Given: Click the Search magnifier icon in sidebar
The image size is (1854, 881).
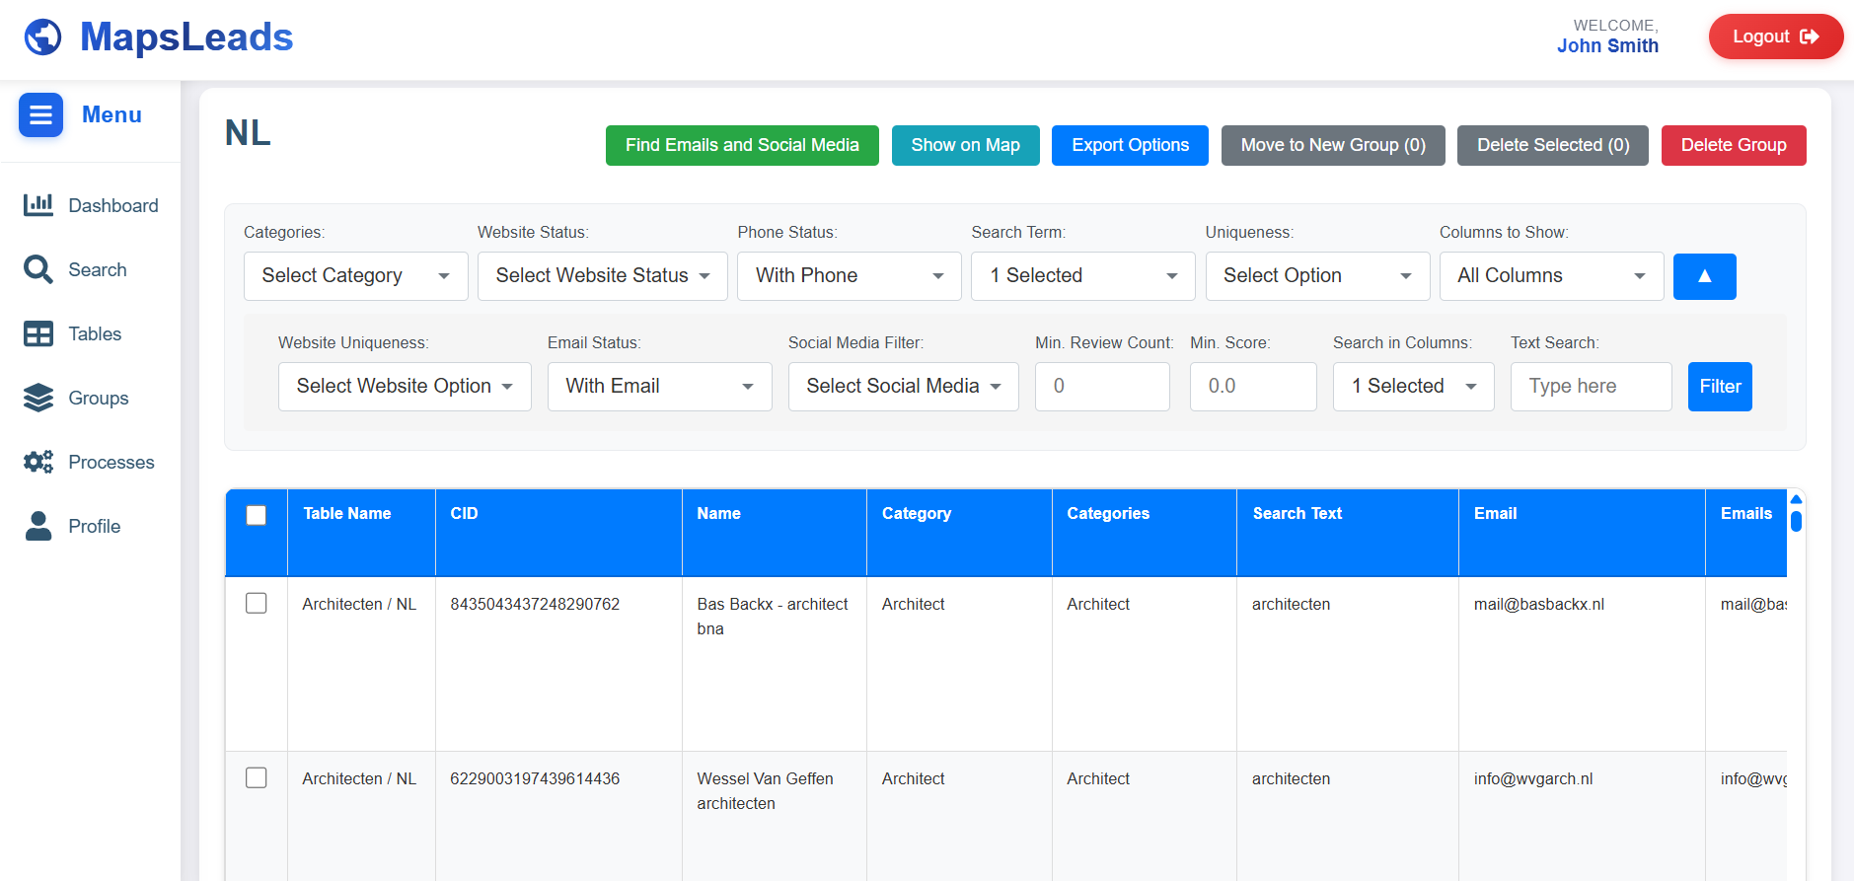Looking at the screenshot, I should click(x=38, y=269).
